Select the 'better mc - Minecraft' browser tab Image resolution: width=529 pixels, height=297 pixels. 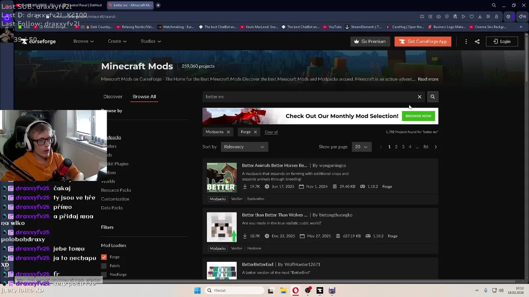click(130, 5)
